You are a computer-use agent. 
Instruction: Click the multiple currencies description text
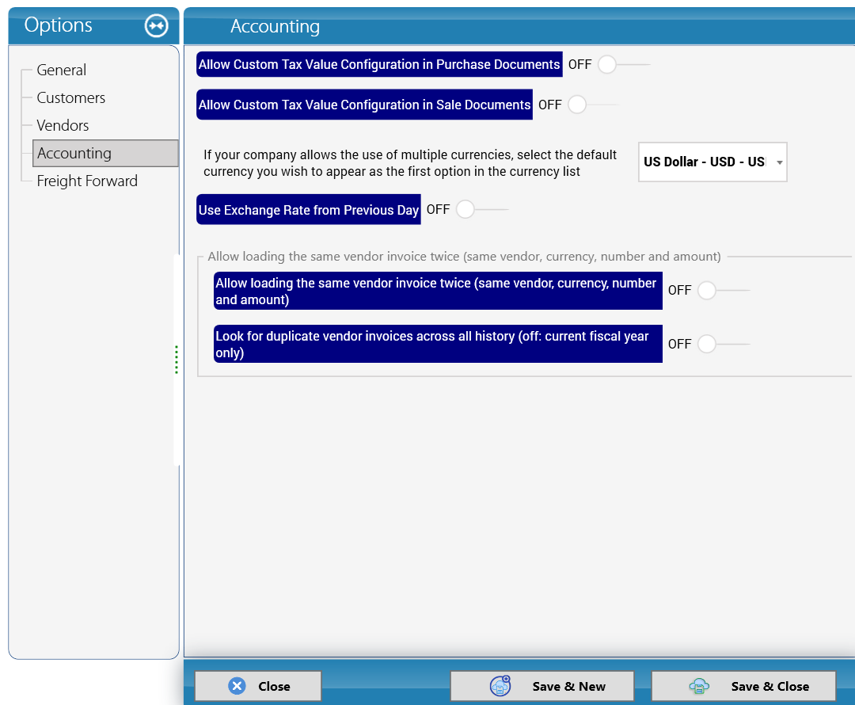[410, 163]
